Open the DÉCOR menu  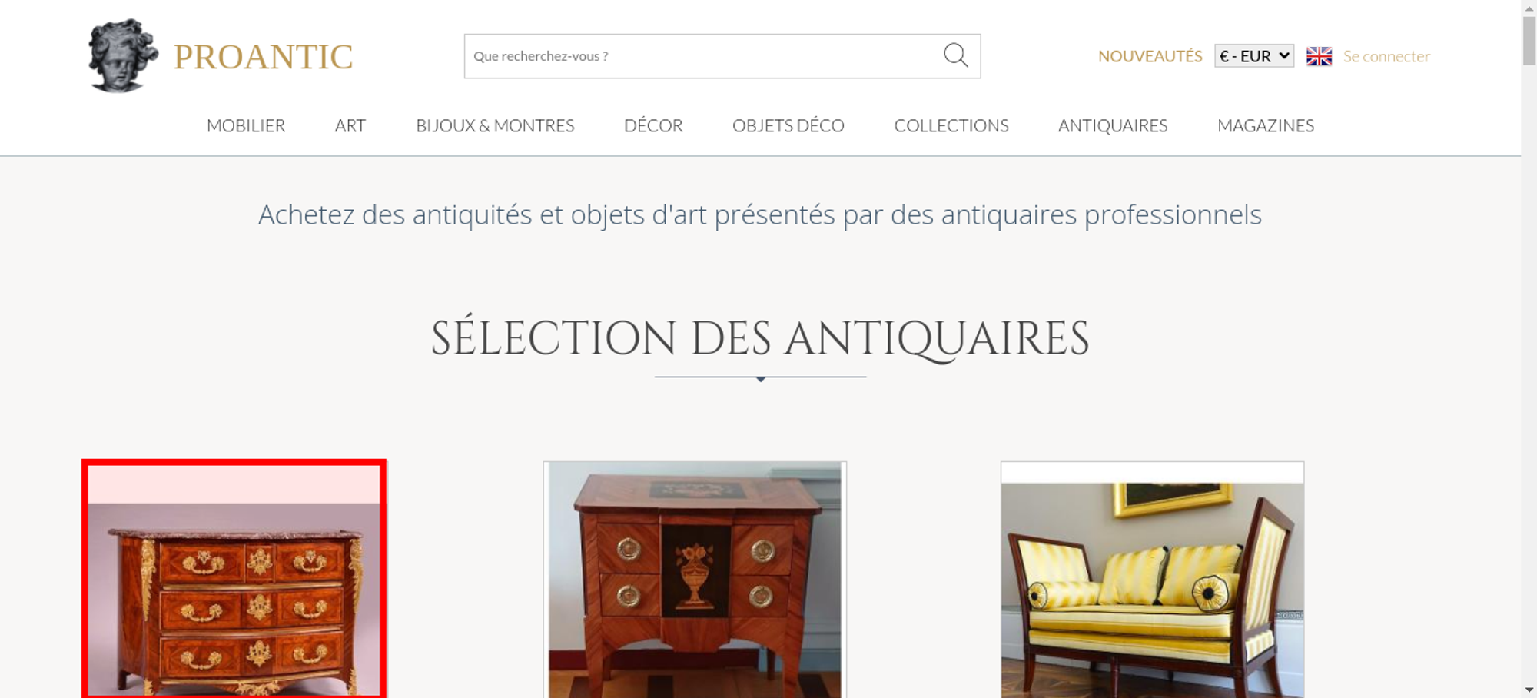click(653, 125)
